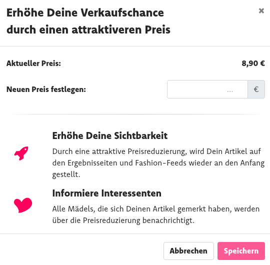Click the 'Erhöhe Deine Sichtbarkeit' heading
This screenshot has width=270, height=265.
[x=110, y=135]
